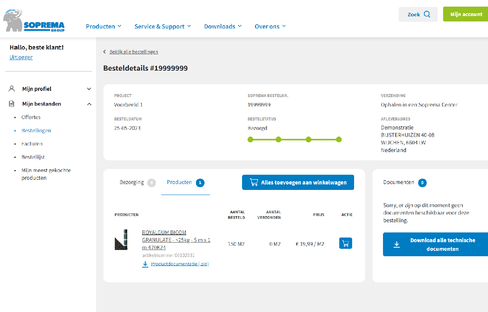Click address line WIJCHEN, 6604 LW
488x312 pixels.
tap(403, 142)
